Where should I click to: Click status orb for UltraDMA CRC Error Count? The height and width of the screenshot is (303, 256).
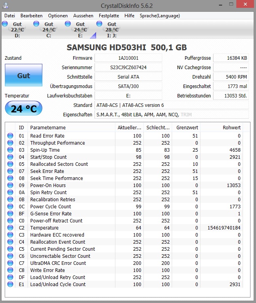click(x=10, y=263)
